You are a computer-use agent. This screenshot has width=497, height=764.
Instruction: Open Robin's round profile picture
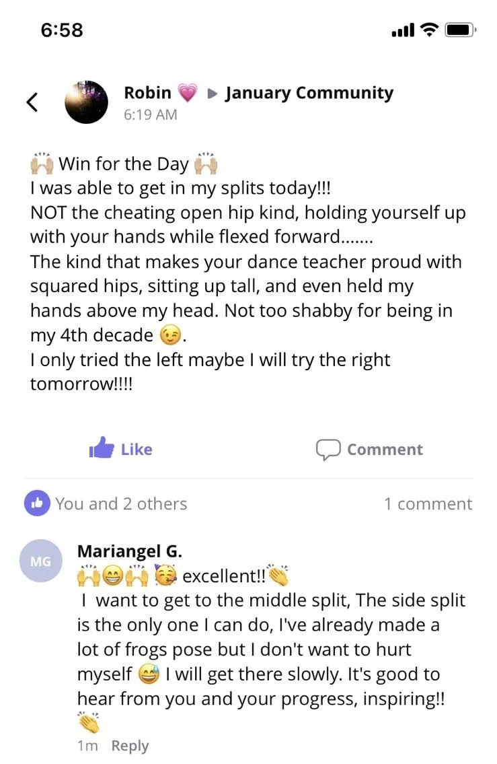(x=87, y=102)
